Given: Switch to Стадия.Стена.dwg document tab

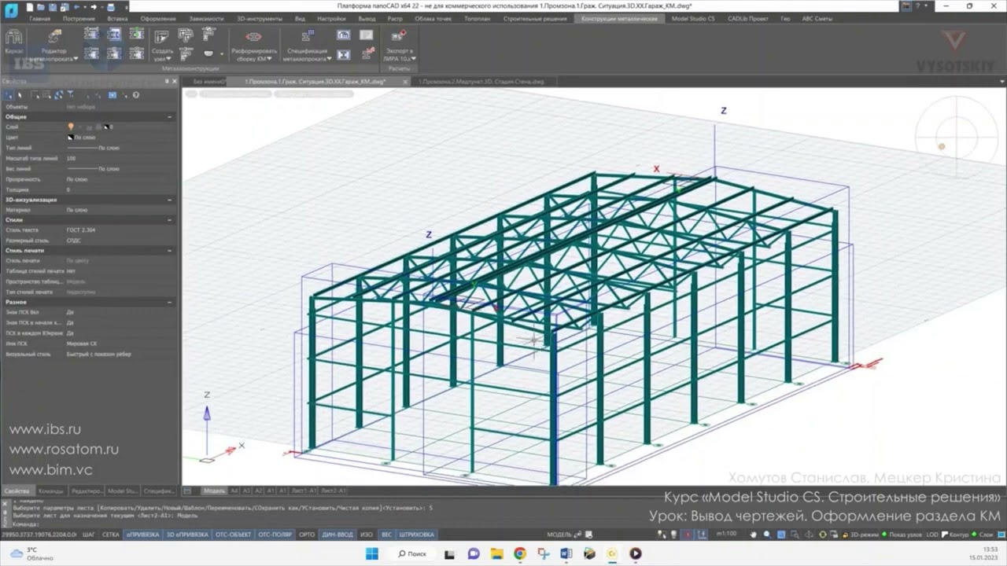Looking at the screenshot, I should pyautogui.click(x=481, y=81).
